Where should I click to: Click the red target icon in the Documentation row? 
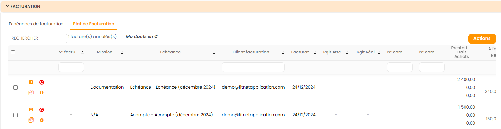[42, 82]
